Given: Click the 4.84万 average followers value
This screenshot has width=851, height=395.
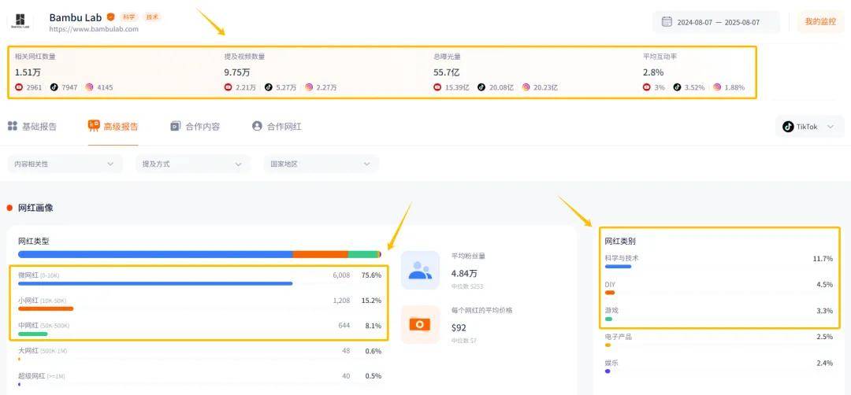Looking at the screenshot, I should point(465,274).
